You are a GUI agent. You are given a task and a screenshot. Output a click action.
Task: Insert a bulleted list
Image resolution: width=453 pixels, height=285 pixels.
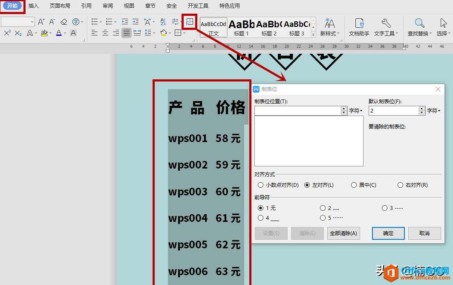pyautogui.click(x=95, y=22)
